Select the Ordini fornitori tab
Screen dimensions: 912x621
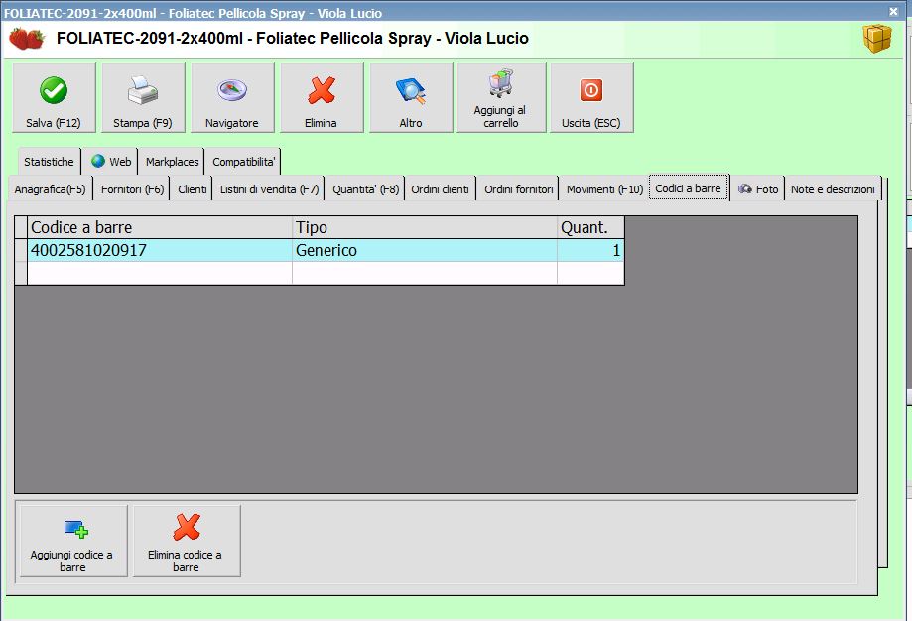click(x=518, y=188)
